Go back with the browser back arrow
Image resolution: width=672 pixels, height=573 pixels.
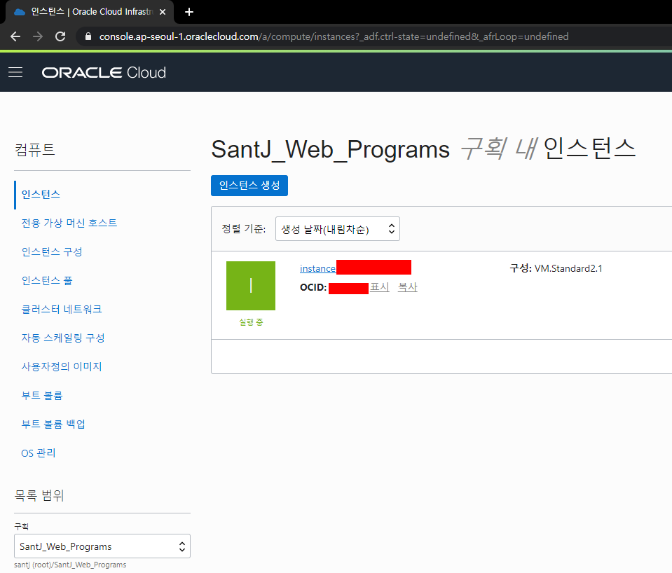click(15, 36)
